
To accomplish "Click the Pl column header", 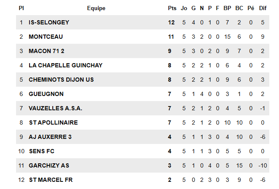I will coord(21,8).
